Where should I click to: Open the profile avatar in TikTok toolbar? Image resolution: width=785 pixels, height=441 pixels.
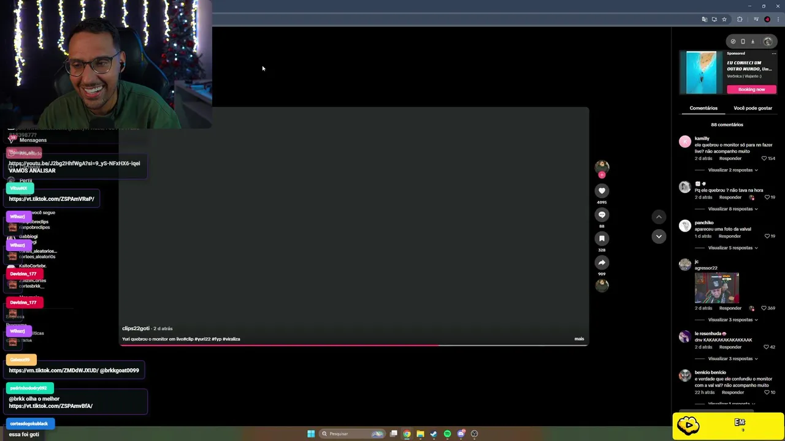(768, 42)
